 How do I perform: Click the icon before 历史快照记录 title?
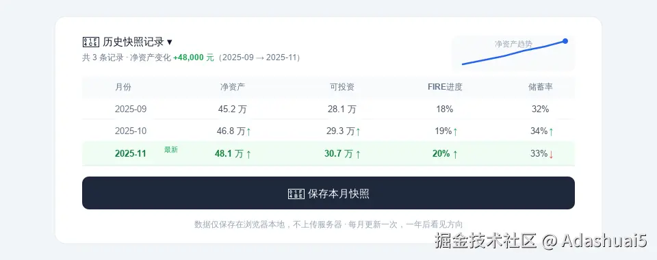tap(91, 42)
